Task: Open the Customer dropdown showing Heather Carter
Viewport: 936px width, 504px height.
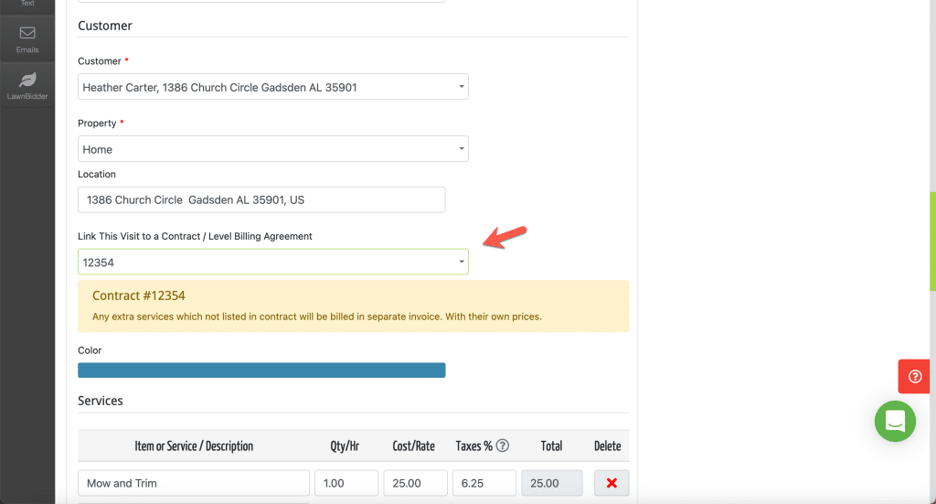Action: point(272,87)
